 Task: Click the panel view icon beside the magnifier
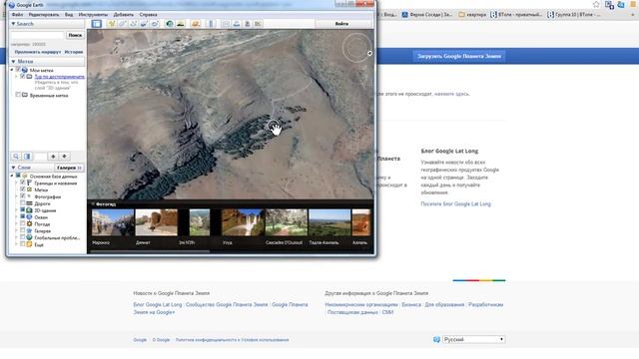point(27,157)
